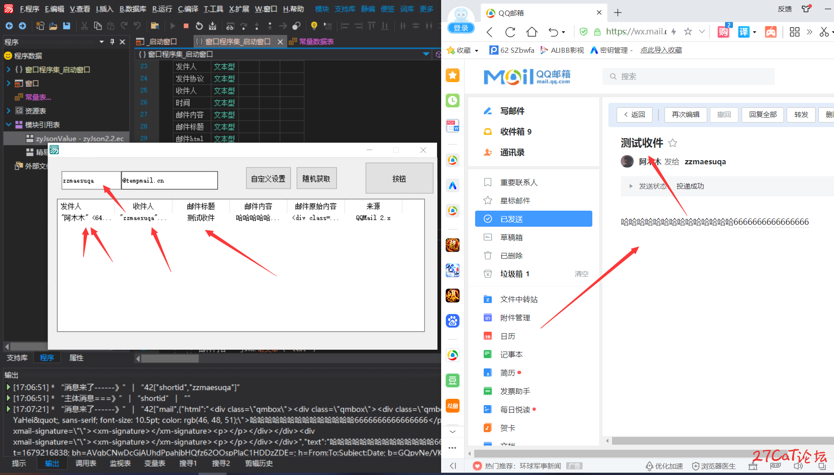Click the sender avatar of 阿木木
Viewport: 834px width, 475px height.
[x=627, y=162]
